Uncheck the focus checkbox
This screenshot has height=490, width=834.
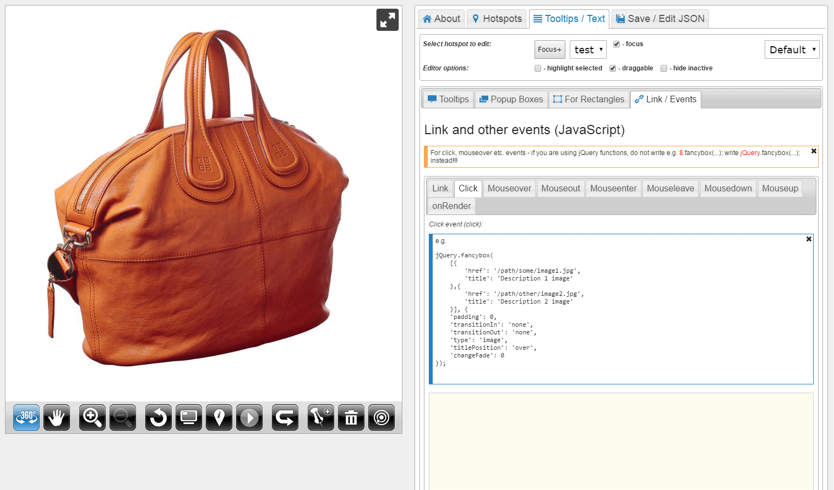617,44
